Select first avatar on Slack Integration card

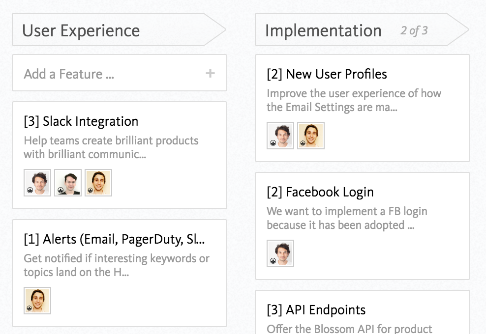37,183
